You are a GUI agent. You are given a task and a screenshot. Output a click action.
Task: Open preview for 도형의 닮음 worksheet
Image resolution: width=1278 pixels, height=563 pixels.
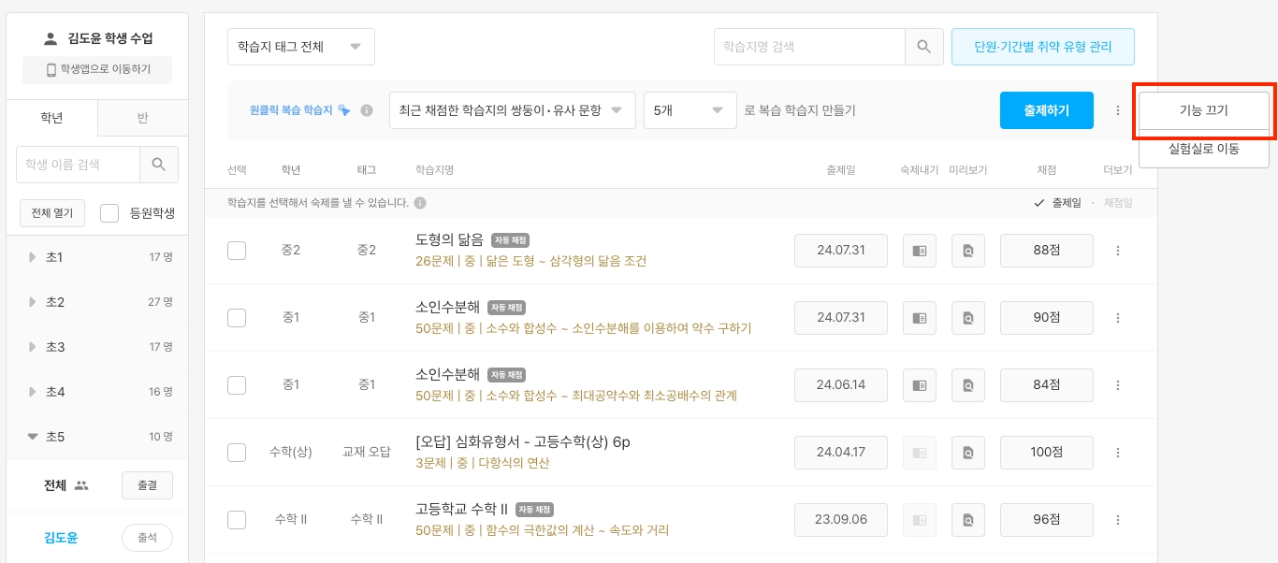point(968,251)
